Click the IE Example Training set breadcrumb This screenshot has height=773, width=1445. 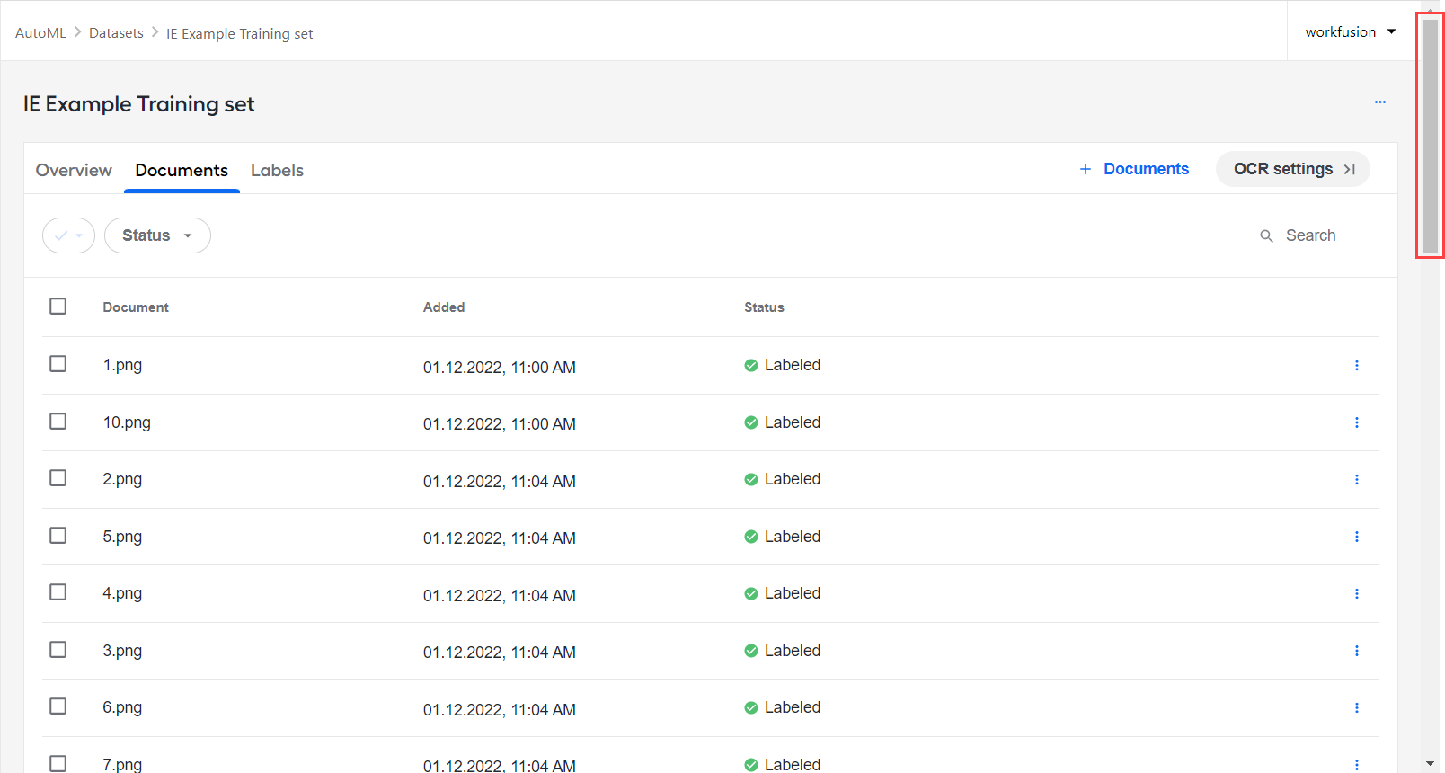(x=240, y=34)
